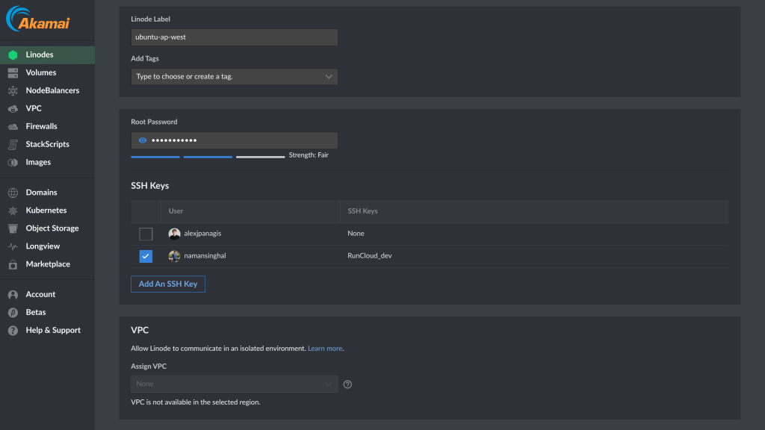Uncheck the namansinghal SSH key checkbox
This screenshot has width=765, height=430.
tap(146, 256)
